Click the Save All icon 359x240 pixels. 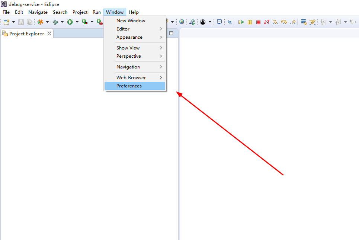click(x=29, y=22)
